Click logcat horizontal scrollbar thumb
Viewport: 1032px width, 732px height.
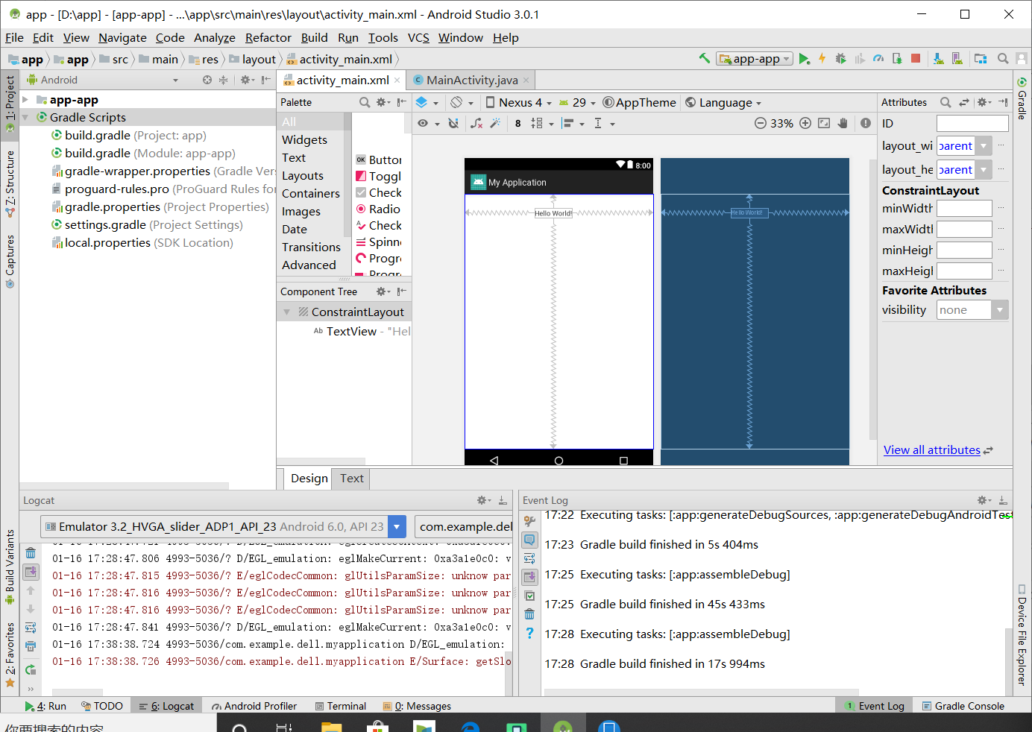point(78,692)
